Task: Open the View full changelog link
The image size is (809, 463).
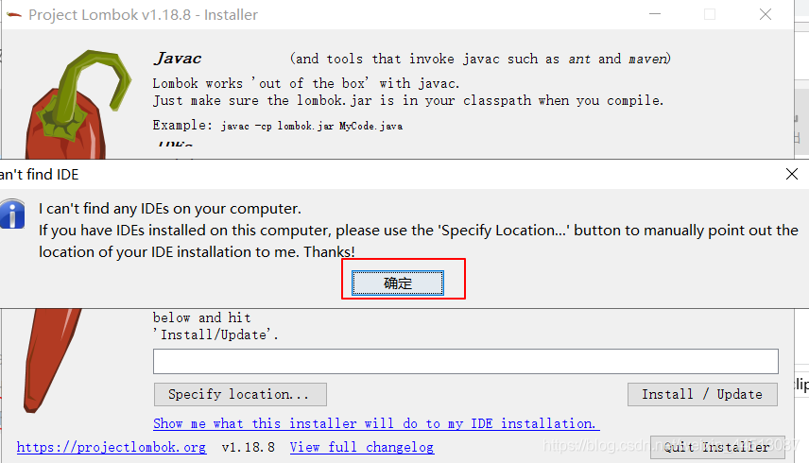Action: click(x=362, y=447)
